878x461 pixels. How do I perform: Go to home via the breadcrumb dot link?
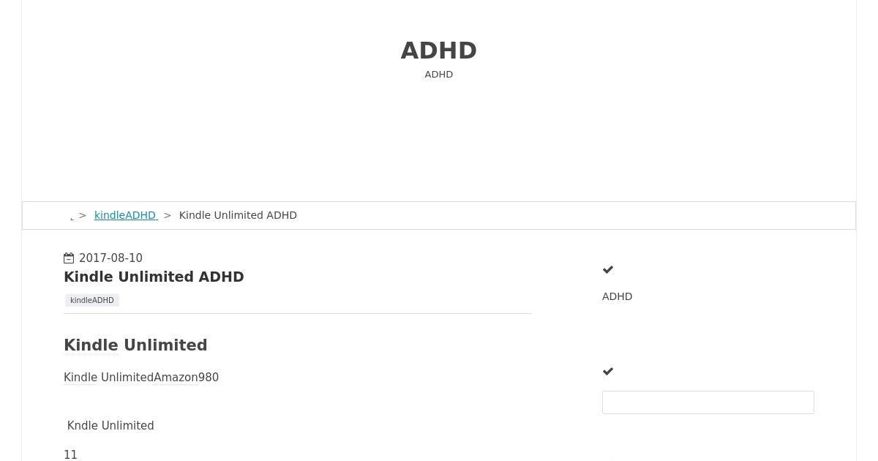coord(72,216)
